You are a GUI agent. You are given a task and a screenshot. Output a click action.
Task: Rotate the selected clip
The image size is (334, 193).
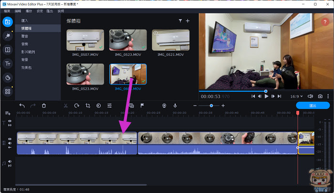pyautogui.click(x=77, y=106)
